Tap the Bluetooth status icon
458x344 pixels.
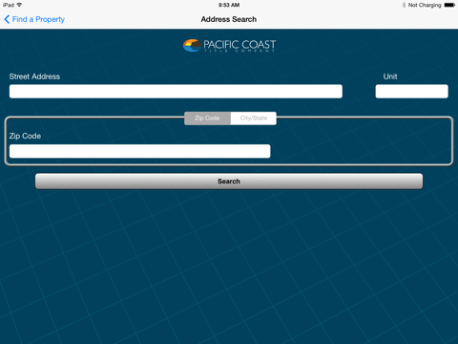point(404,5)
